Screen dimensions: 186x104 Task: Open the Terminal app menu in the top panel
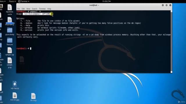[x=24, y=1]
